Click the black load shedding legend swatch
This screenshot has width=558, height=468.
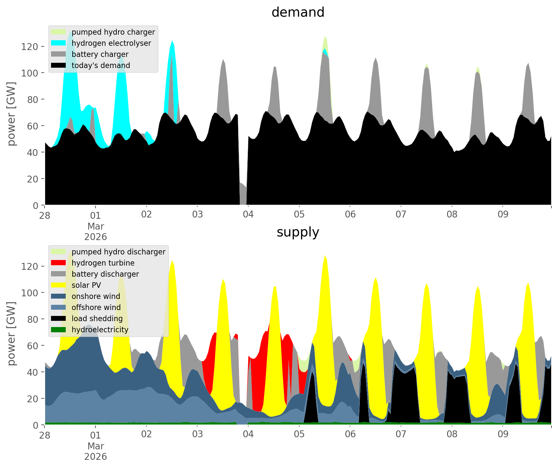pos(59,319)
